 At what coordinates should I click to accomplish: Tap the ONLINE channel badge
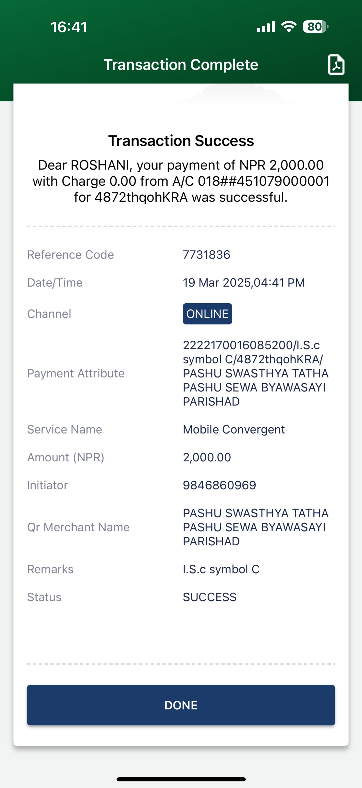pos(207,314)
